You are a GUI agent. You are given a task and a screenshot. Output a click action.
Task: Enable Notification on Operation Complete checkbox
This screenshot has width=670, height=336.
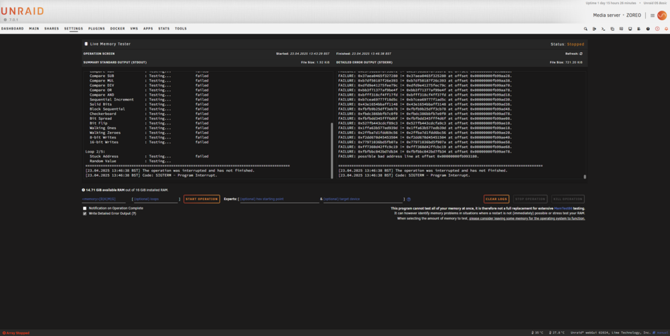[84, 208]
